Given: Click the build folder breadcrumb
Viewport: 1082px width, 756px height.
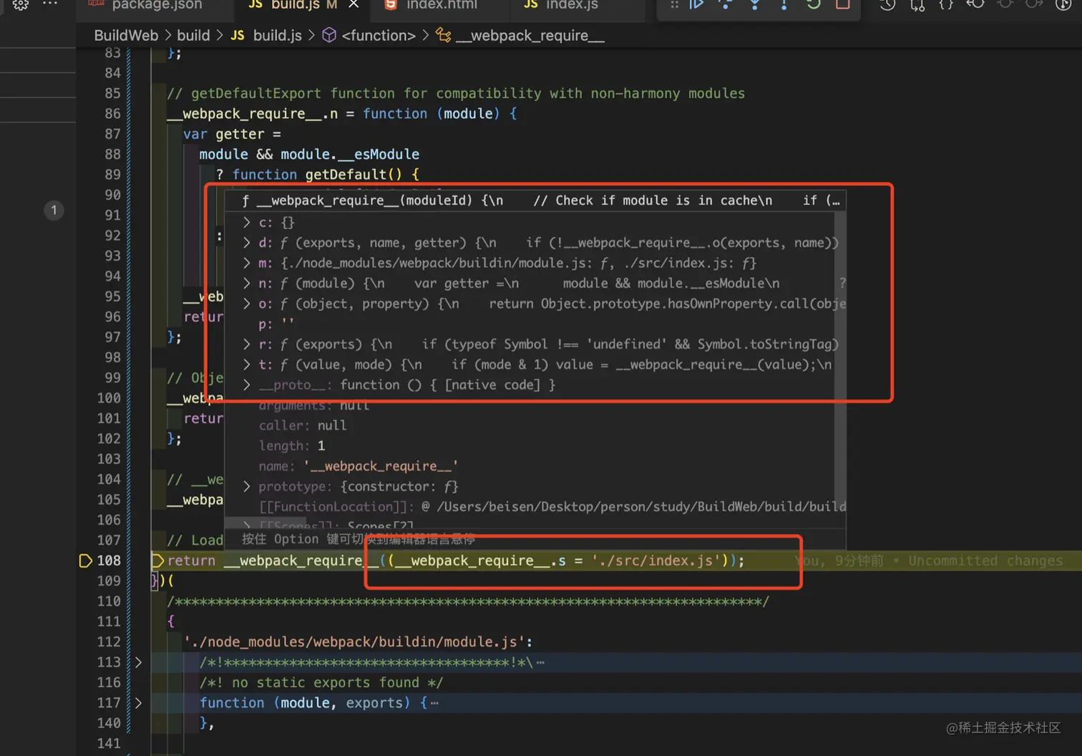Looking at the screenshot, I should click(193, 35).
